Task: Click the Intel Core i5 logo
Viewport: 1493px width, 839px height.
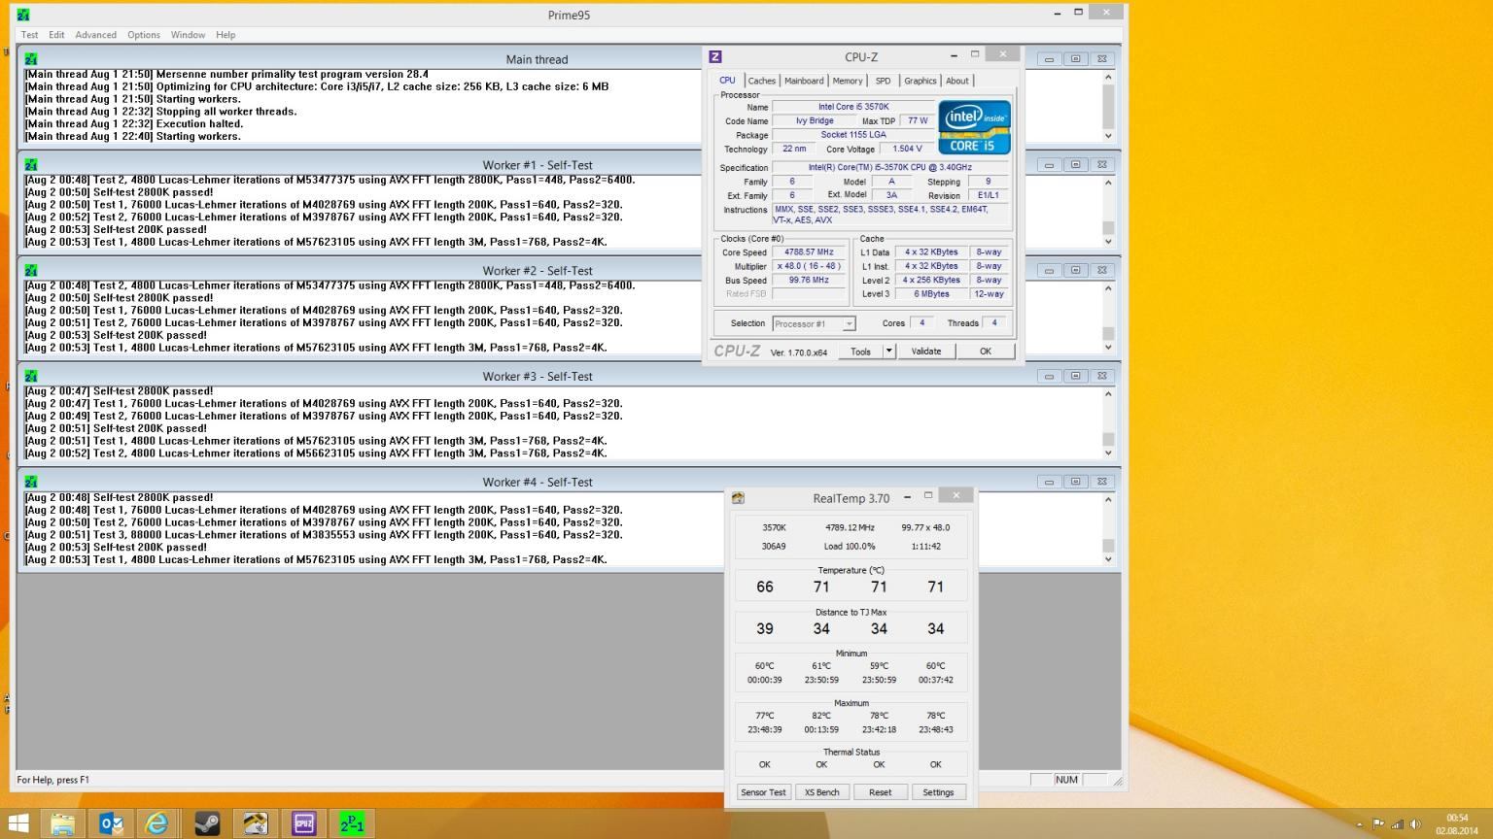Action: pyautogui.click(x=974, y=127)
